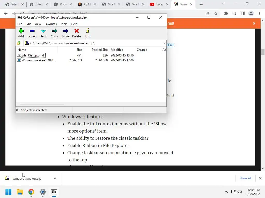265x198 pixels.
Task: Click Show all downloads button
Action: (x=245, y=178)
